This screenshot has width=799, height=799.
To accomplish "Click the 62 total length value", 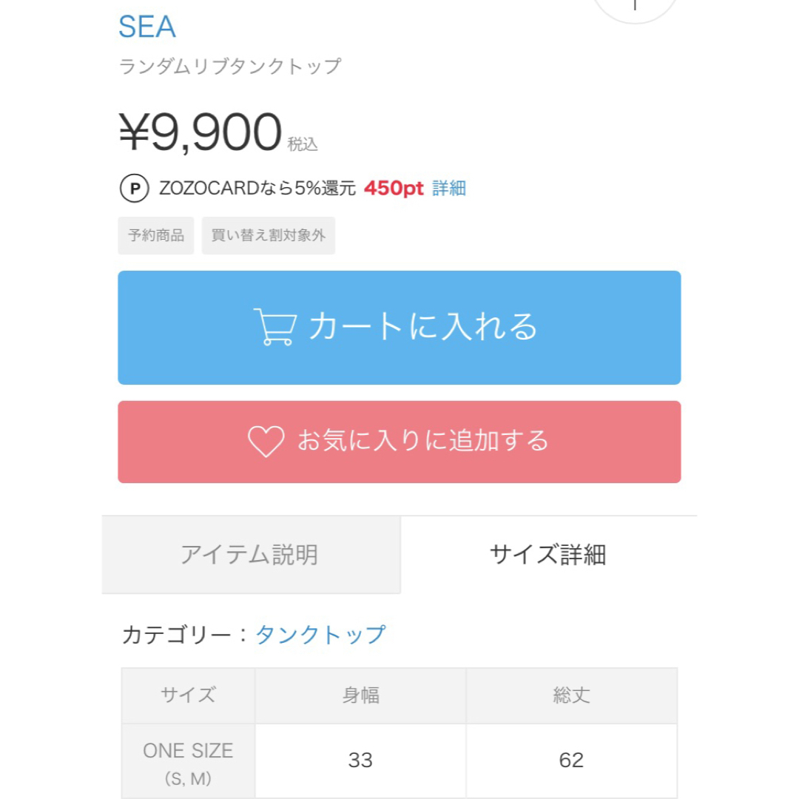I will [571, 761].
